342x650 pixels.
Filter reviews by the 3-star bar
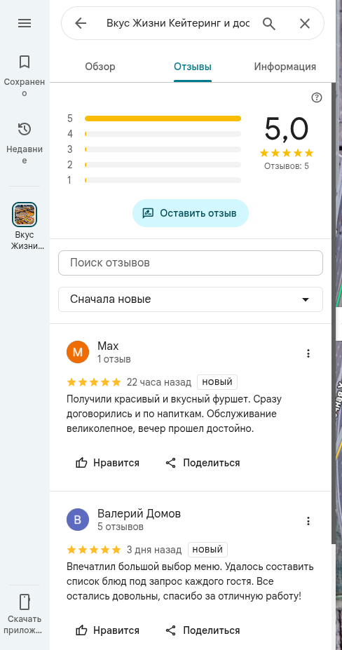(x=163, y=149)
